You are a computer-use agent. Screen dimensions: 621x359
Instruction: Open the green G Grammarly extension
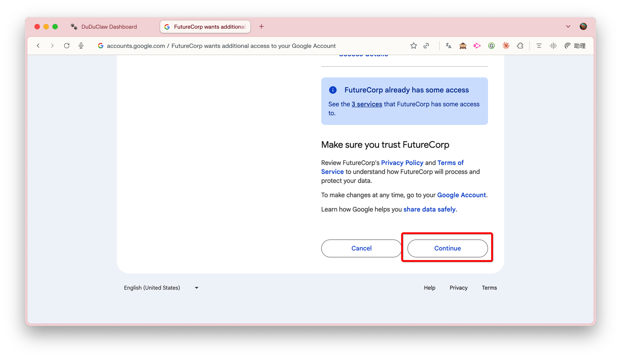tap(491, 46)
